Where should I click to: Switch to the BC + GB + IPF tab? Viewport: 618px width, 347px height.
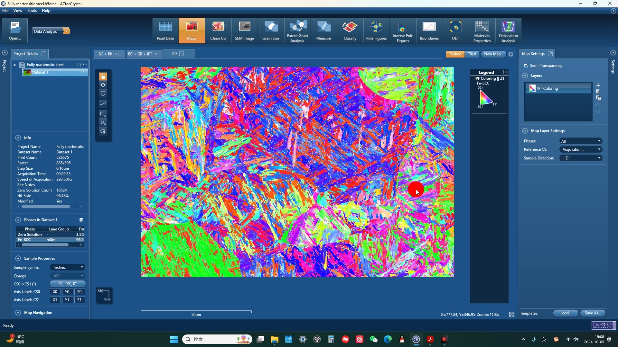[140, 54]
